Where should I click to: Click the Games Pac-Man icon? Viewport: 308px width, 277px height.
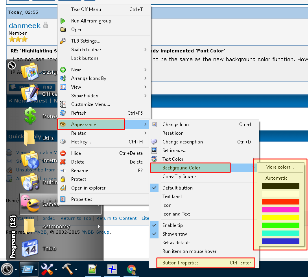(30, 204)
